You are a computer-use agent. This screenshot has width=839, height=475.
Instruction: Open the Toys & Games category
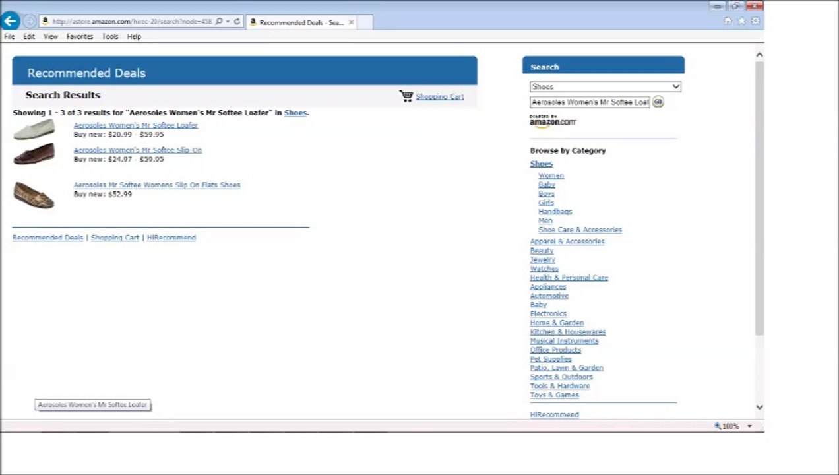(x=554, y=395)
